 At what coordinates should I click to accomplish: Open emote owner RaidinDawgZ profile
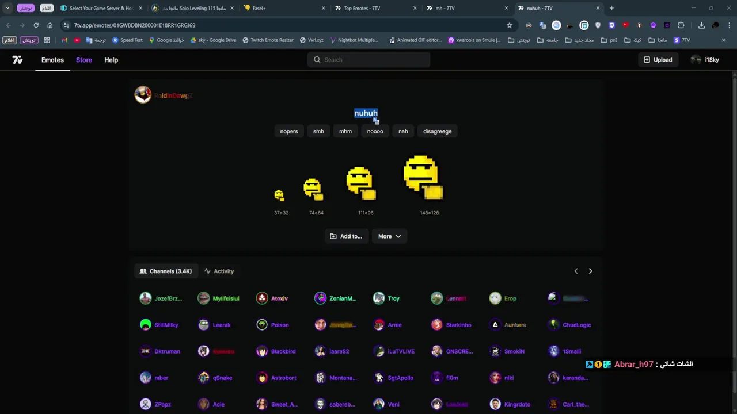click(x=164, y=95)
